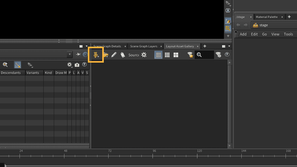Open the Tools menu in network editor
This screenshot has width=297, height=167.
288,34
